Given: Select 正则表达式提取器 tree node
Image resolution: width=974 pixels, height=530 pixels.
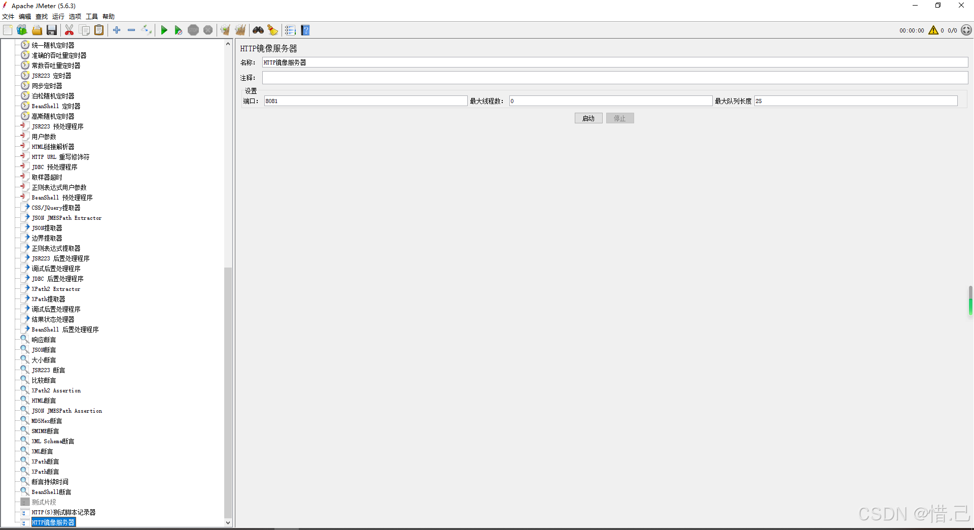Looking at the screenshot, I should [56, 248].
